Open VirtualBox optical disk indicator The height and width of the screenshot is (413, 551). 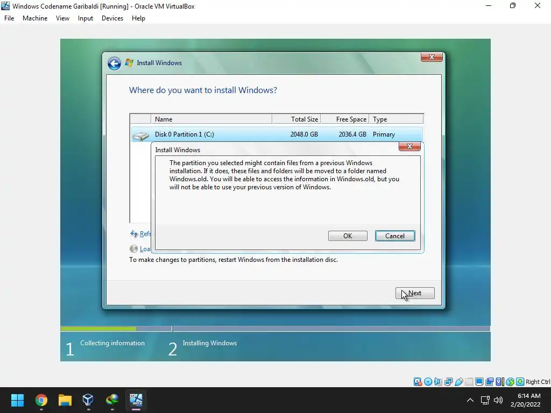[428, 382]
